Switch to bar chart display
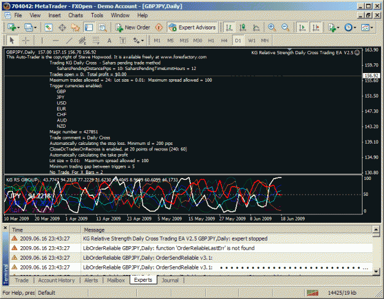 point(229,28)
